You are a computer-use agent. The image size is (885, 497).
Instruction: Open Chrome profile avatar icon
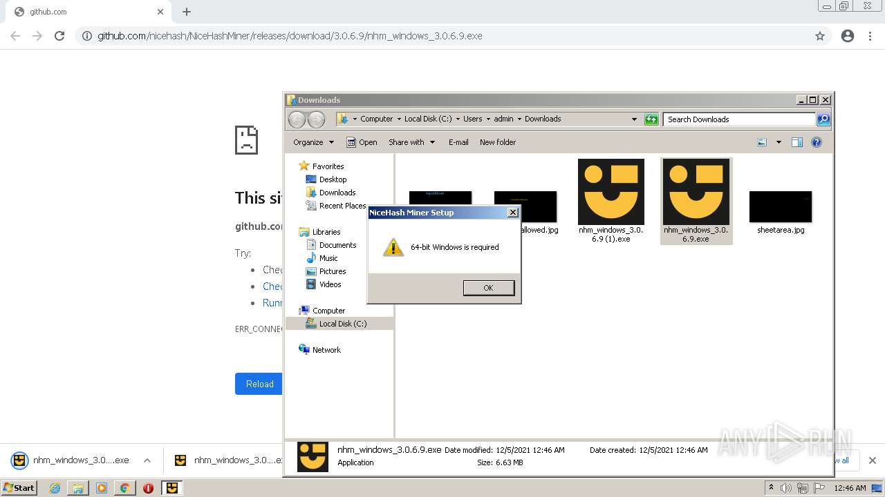[848, 36]
